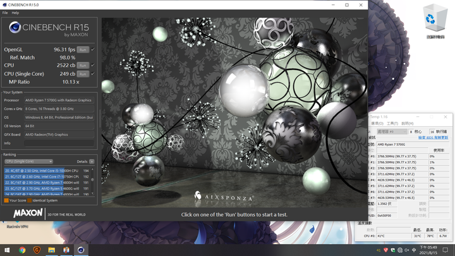Image resolution: width=455 pixels, height=256 pixels.
Task: Expand ranking Details arrow button
Action: (x=92, y=161)
